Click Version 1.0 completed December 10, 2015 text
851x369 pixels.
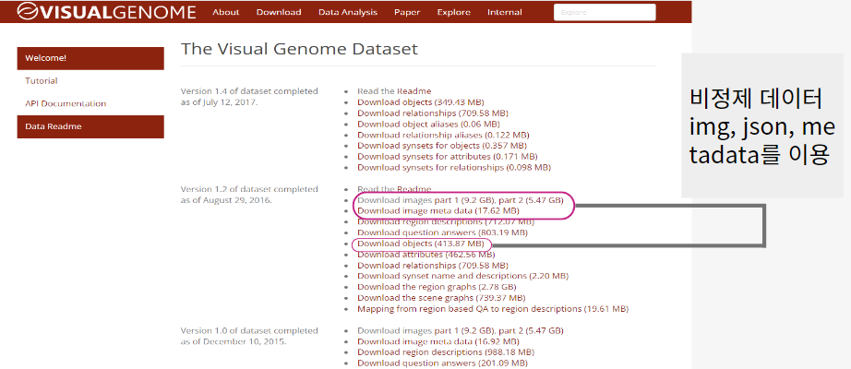tap(249, 336)
